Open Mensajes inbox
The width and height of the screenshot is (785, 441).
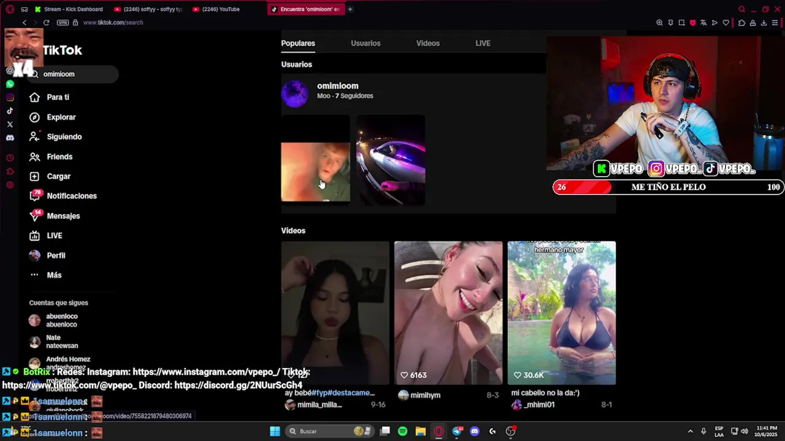[x=63, y=216]
